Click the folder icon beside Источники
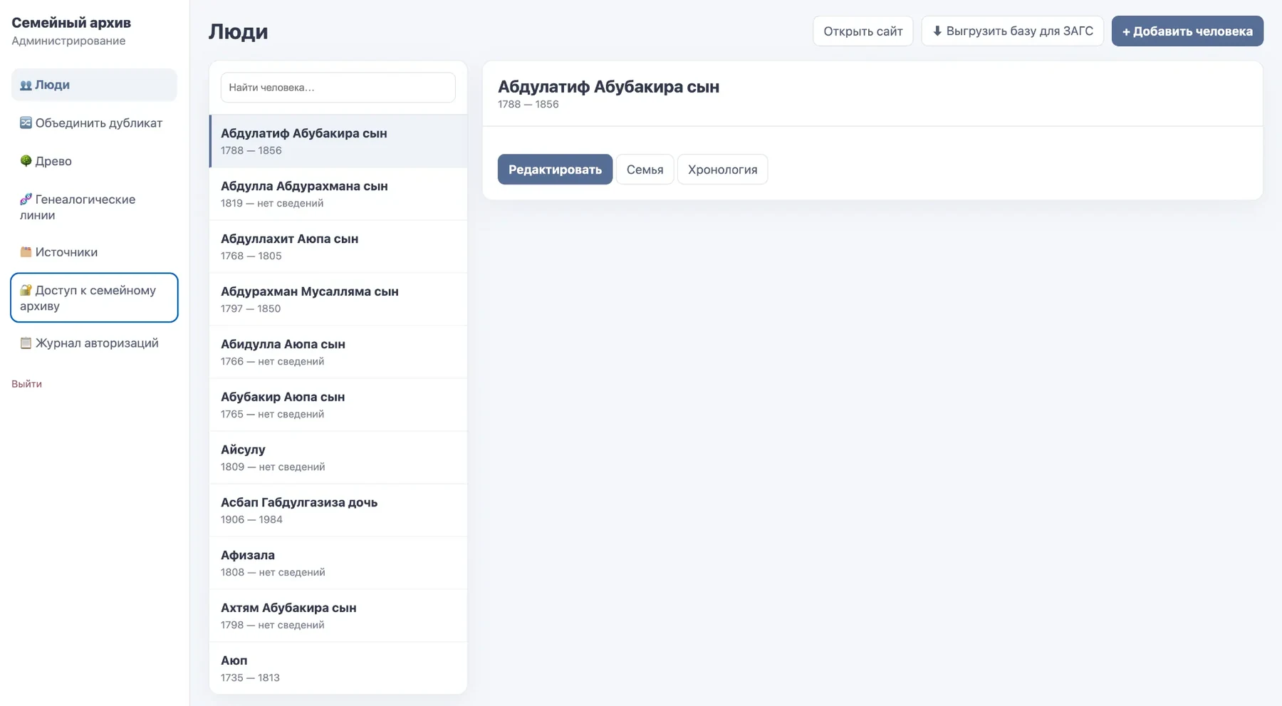This screenshot has width=1282, height=706. [x=26, y=251]
